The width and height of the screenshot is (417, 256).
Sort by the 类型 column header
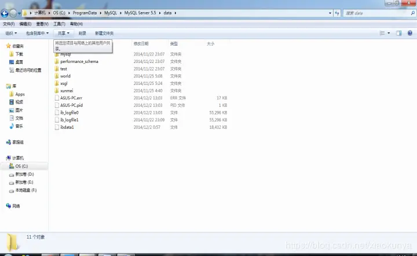click(174, 43)
